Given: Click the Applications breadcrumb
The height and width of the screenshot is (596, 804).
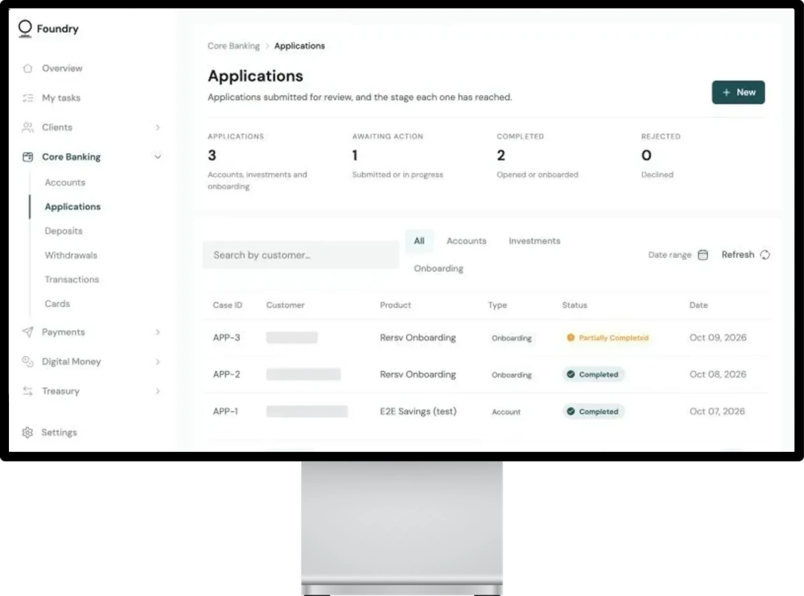Looking at the screenshot, I should (299, 46).
